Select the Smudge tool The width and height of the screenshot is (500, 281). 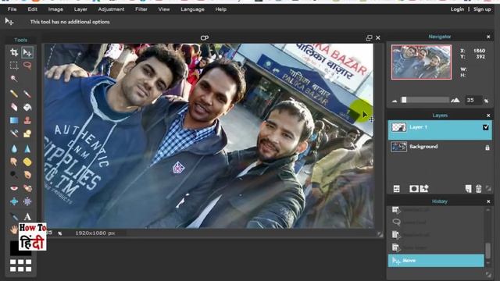pos(14,162)
